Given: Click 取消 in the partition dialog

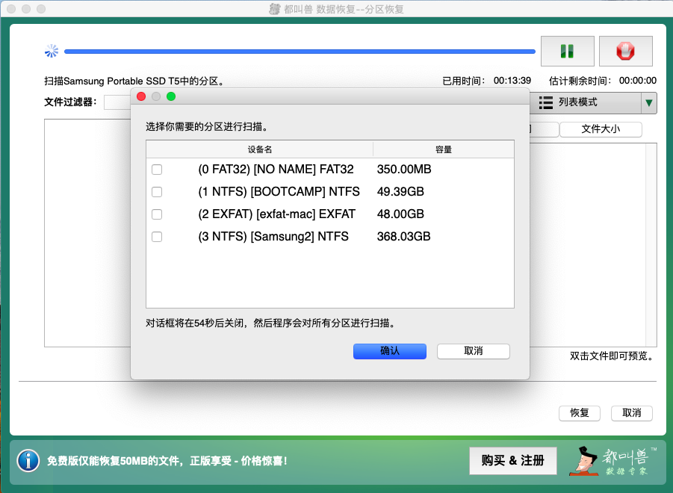Looking at the screenshot, I should tap(473, 351).
